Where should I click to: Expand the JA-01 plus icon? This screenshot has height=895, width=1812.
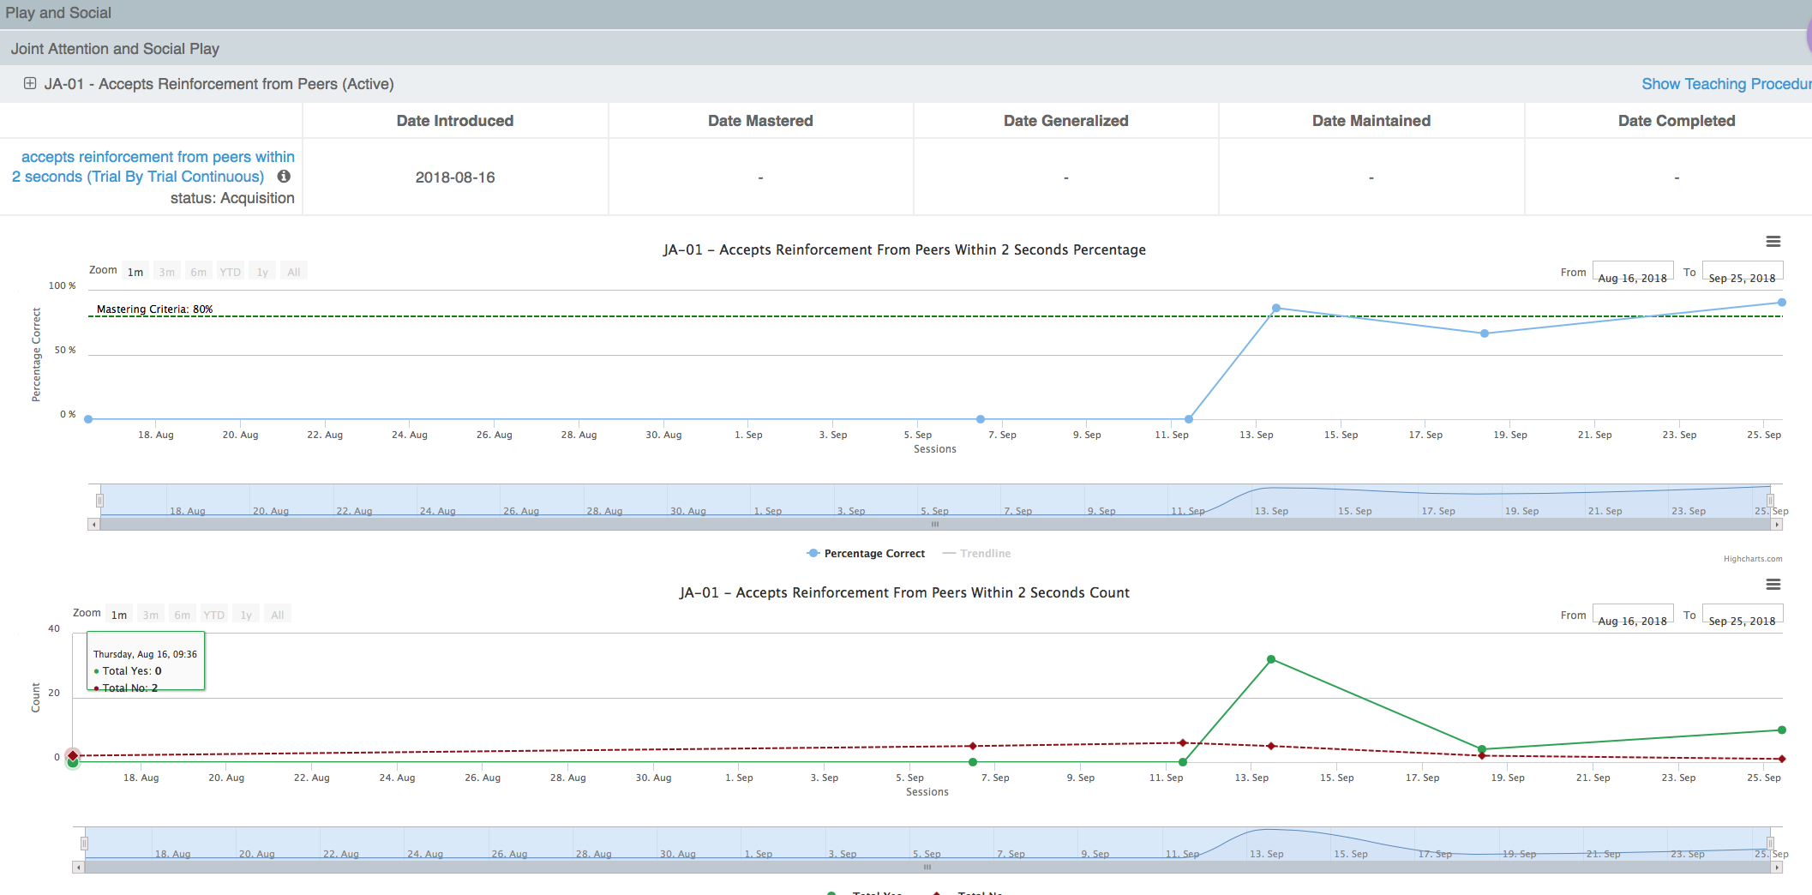(30, 83)
